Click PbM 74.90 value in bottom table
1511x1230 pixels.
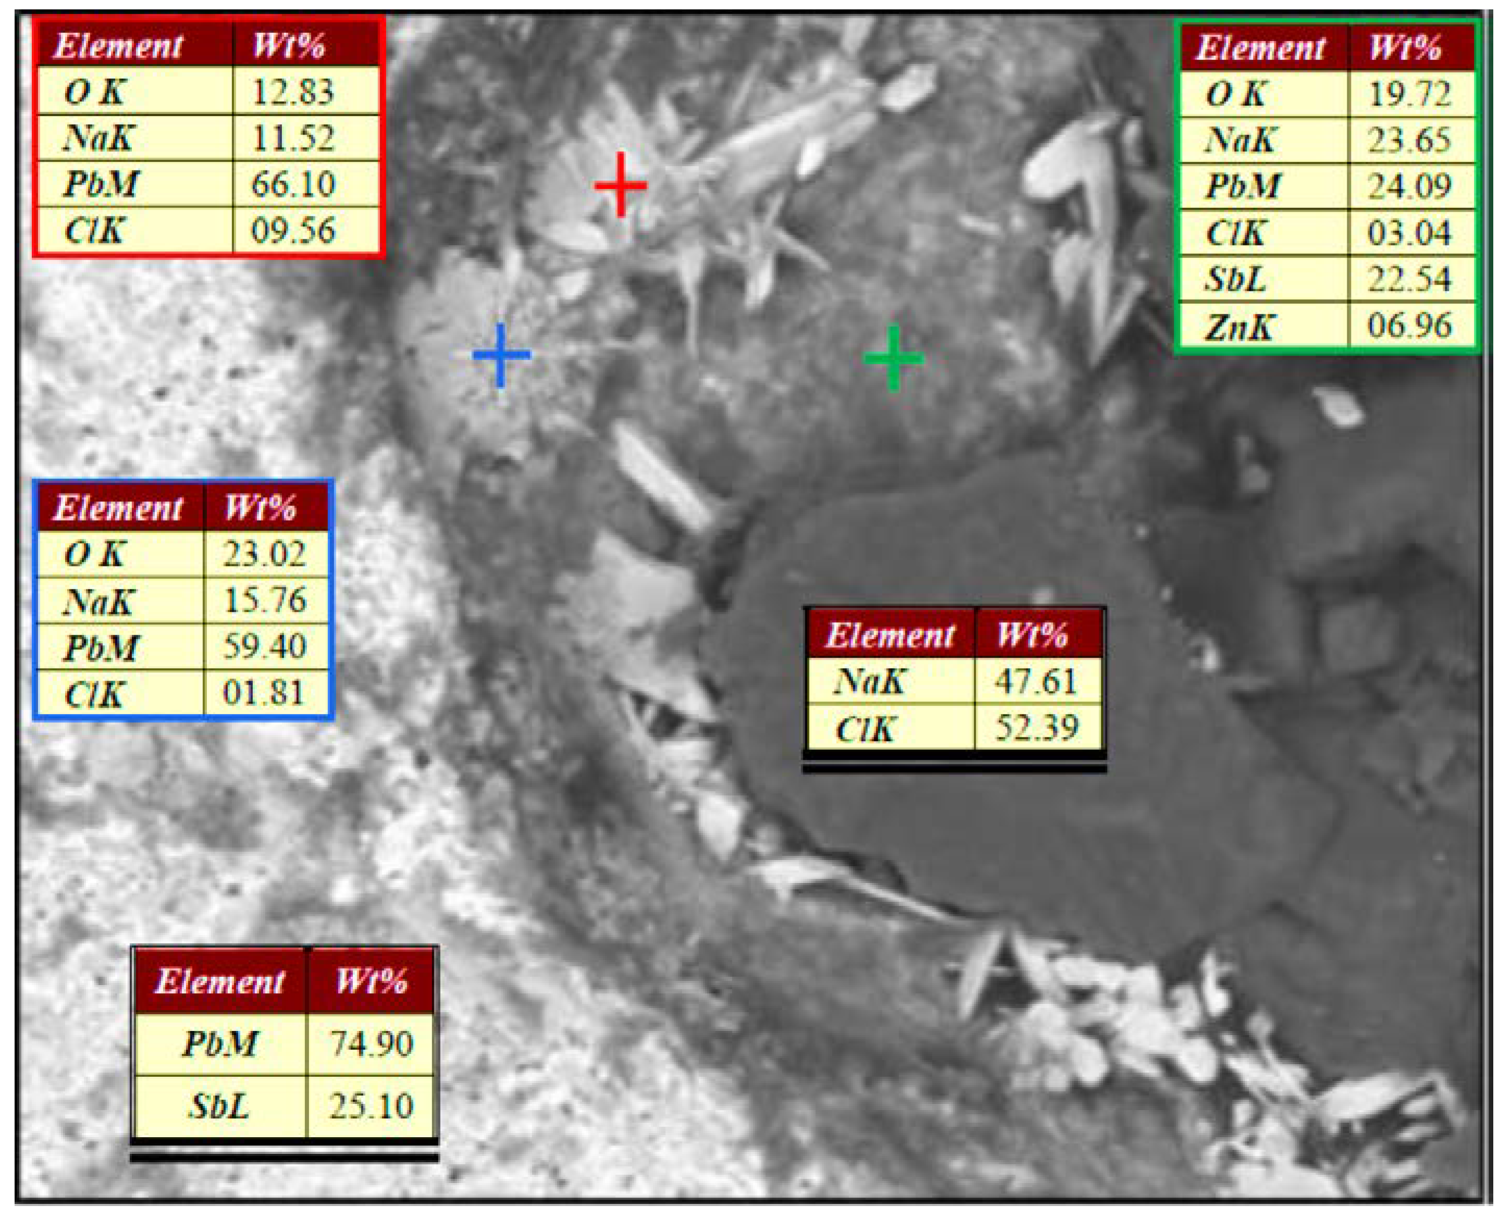click(371, 1043)
